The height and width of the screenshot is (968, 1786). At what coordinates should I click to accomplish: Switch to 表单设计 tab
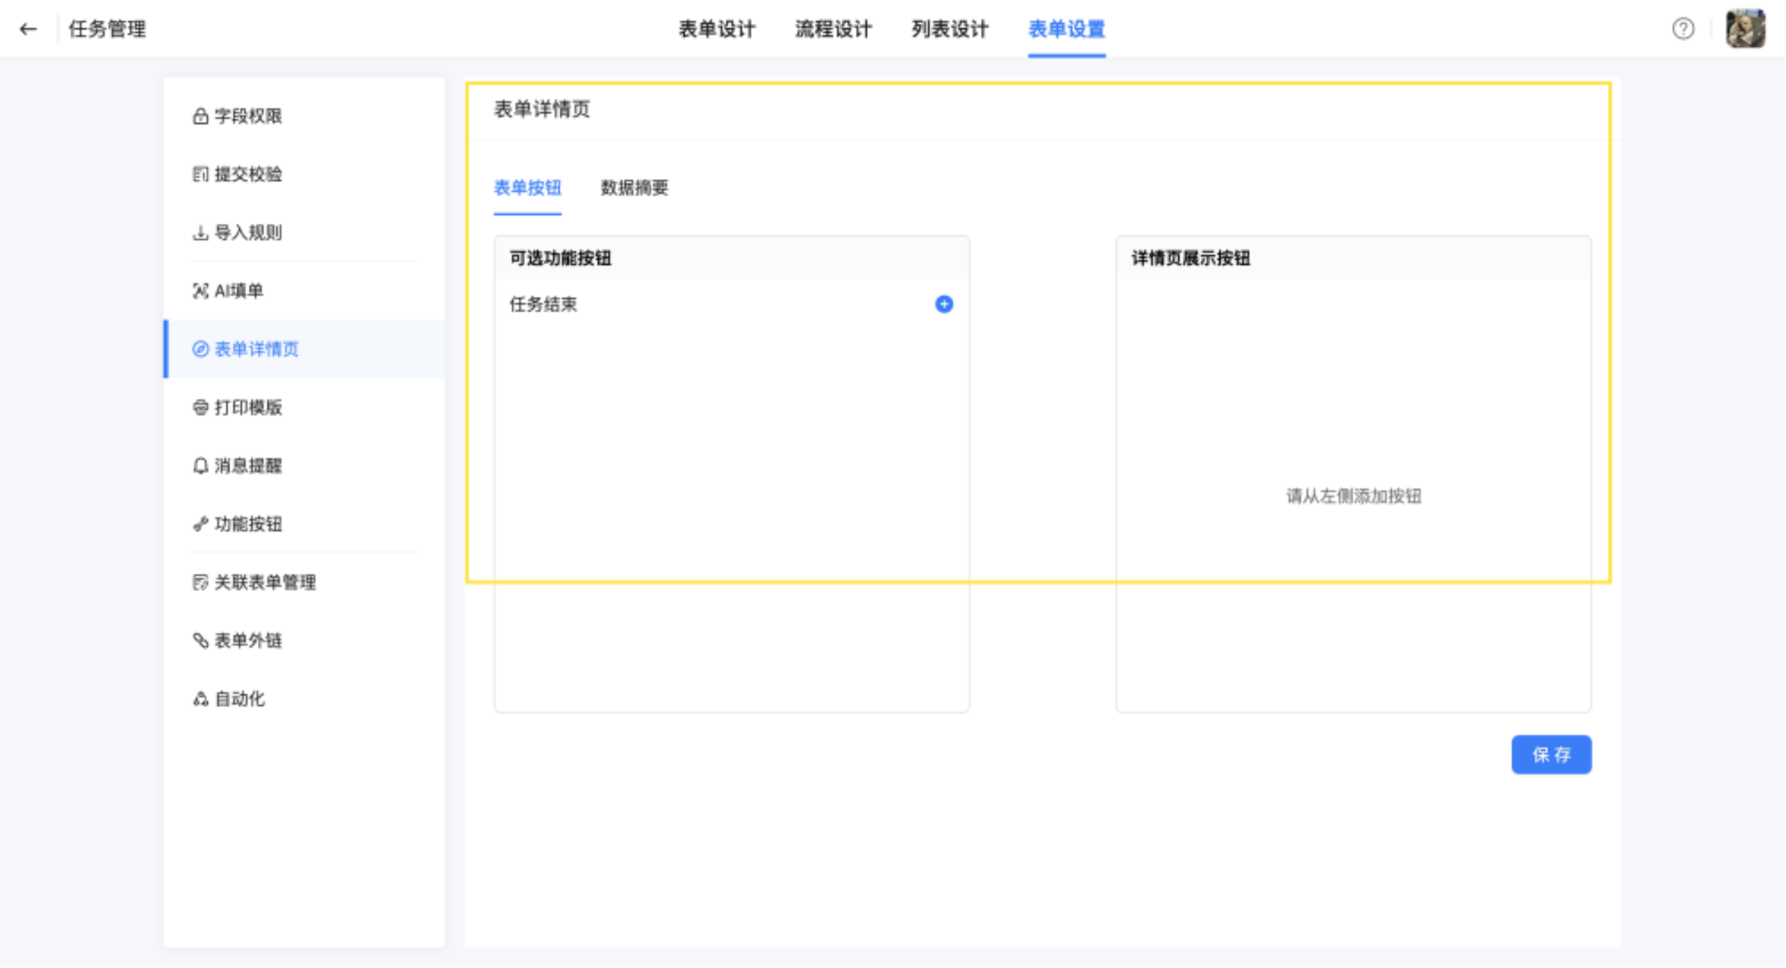tap(716, 29)
